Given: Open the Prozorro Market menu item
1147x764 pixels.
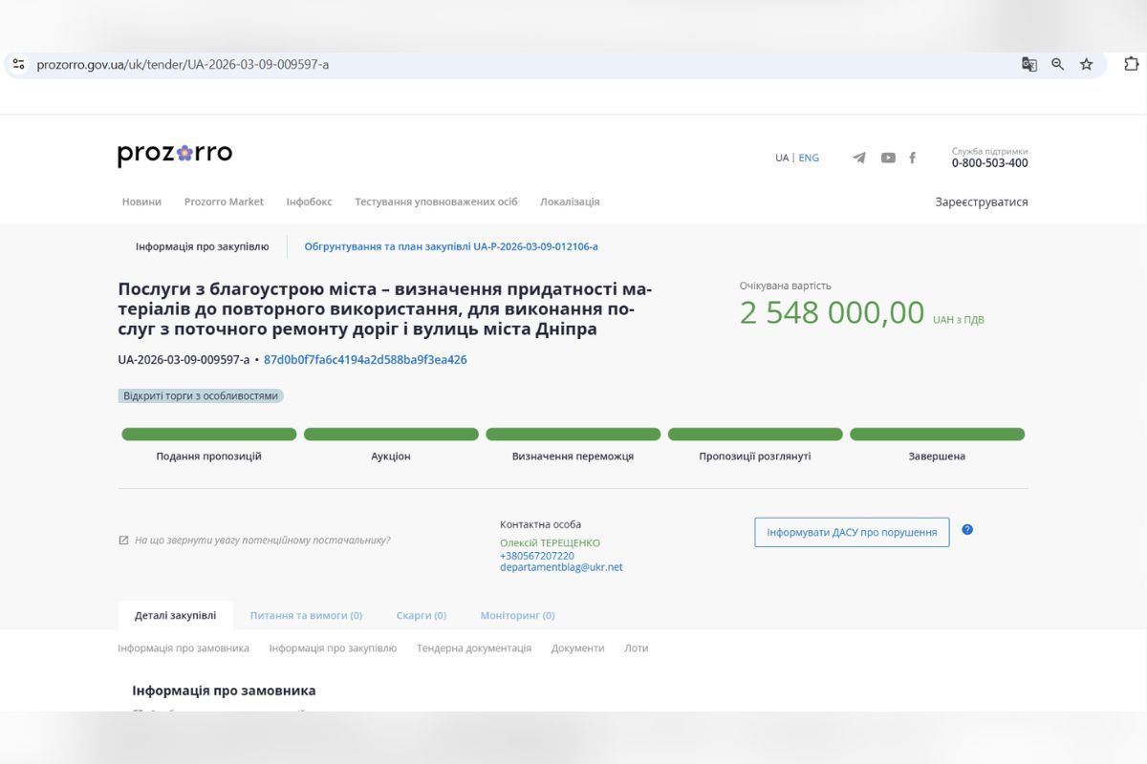Looking at the screenshot, I should pyautogui.click(x=225, y=202).
